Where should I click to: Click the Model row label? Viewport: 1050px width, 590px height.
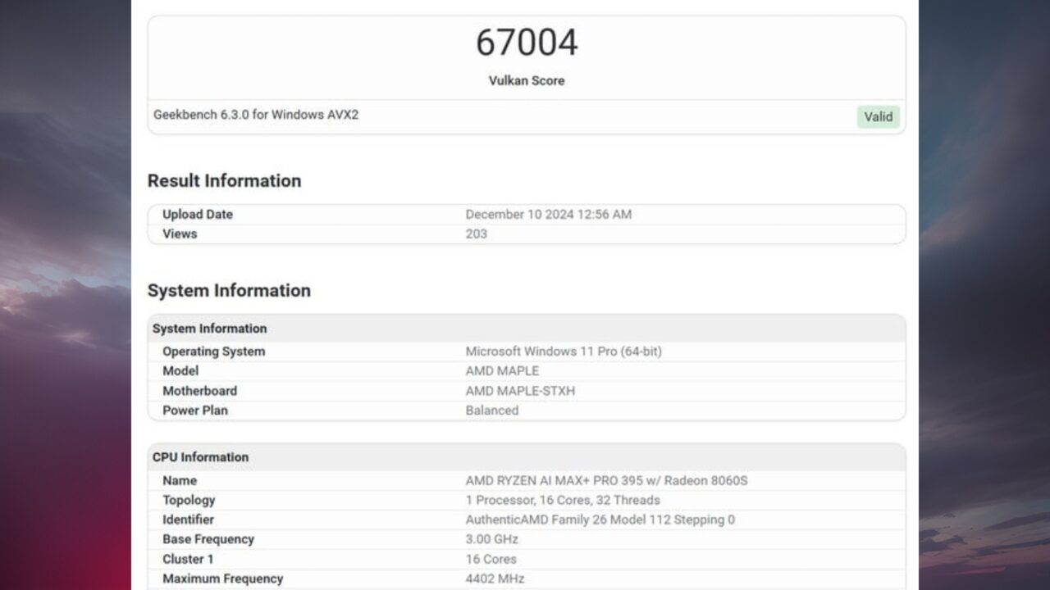point(180,370)
